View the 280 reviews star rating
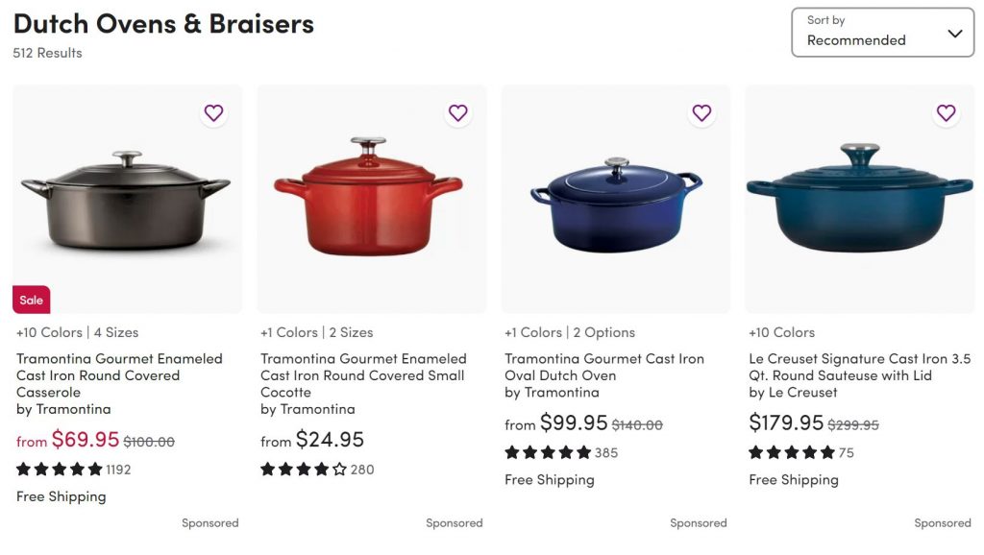984x555 pixels. point(317,470)
